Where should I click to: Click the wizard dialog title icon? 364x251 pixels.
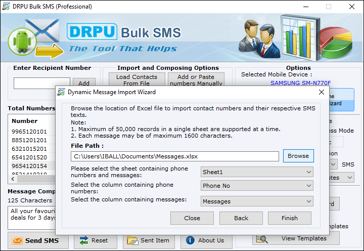tap(61, 92)
